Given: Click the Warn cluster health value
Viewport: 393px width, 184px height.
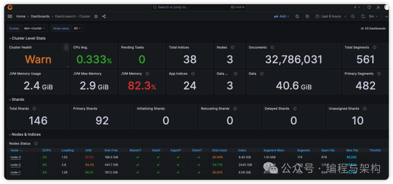Looking at the screenshot, I should coord(38,60).
